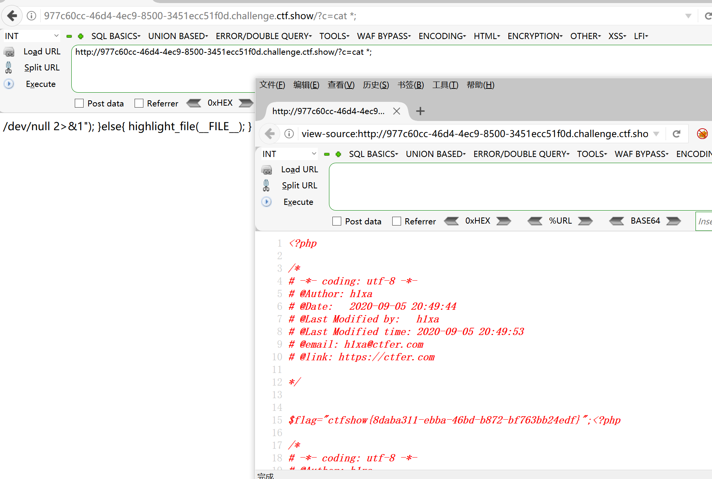This screenshot has width=712, height=479.
Task: Open 文件(F) menu
Action: (x=272, y=85)
